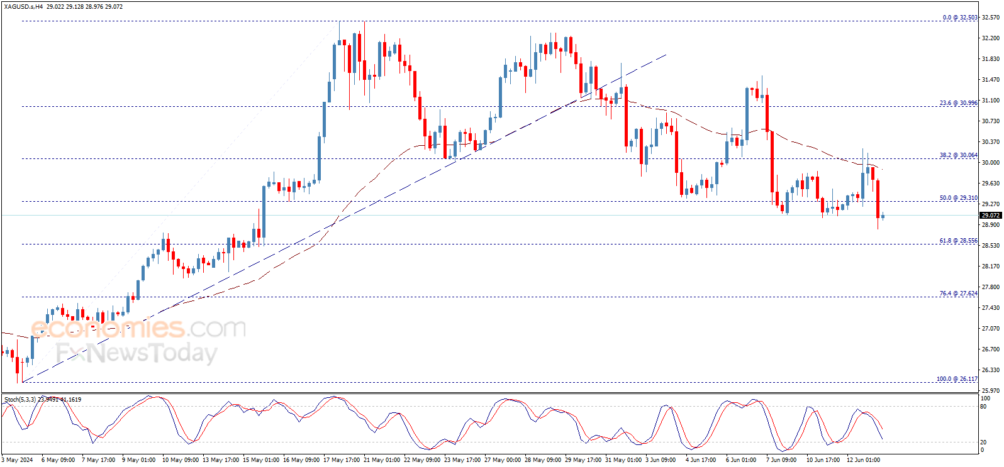Click price axis value 27.070

[x=991, y=329]
